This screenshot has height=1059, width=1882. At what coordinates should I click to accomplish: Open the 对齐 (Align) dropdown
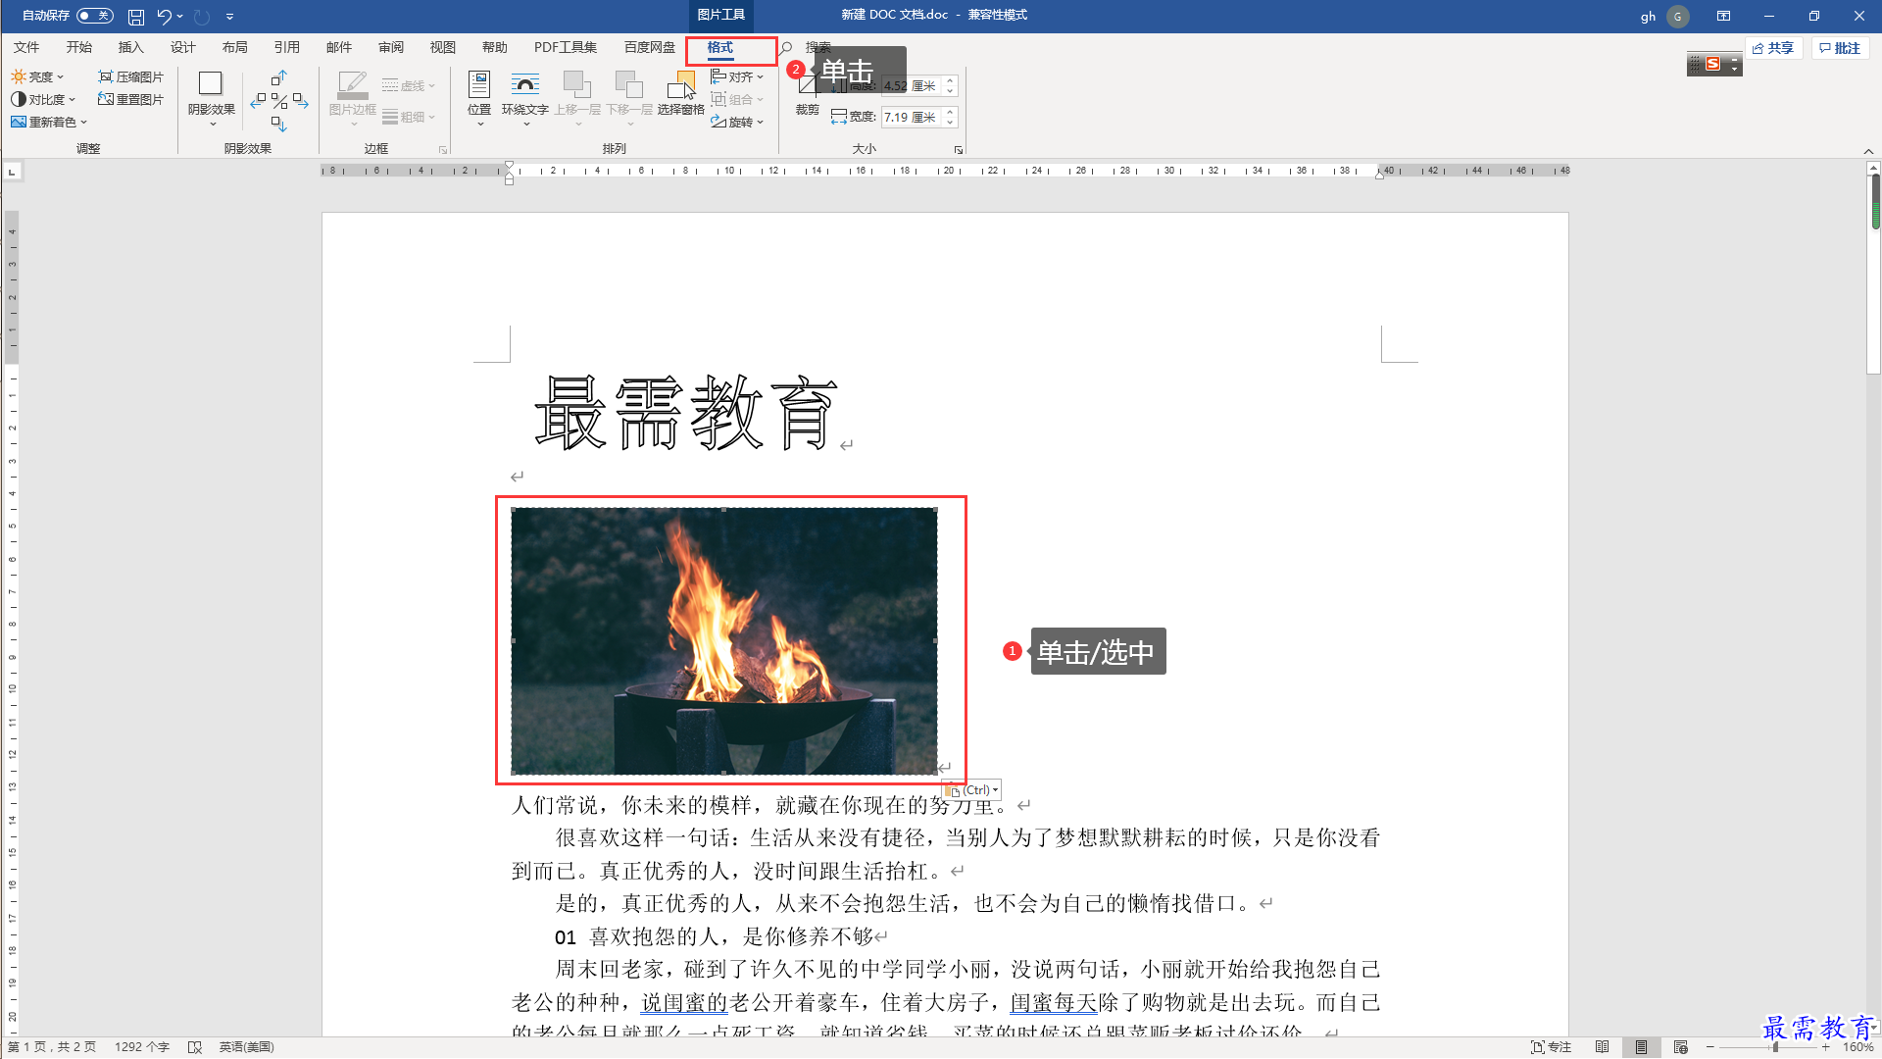pos(737,76)
